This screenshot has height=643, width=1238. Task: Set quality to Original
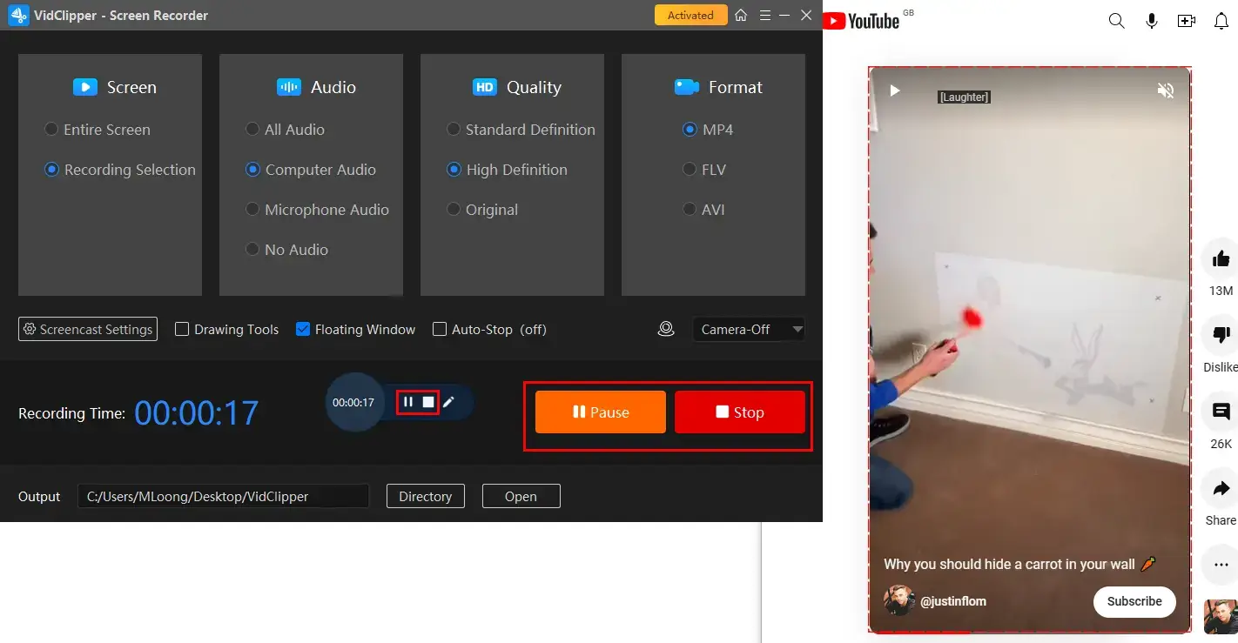click(x=482, y=210)
